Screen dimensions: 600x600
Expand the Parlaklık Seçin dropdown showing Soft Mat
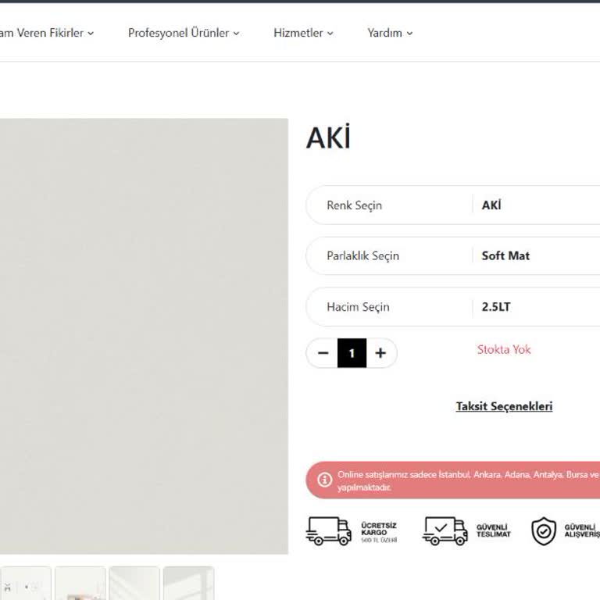point(452,255)
